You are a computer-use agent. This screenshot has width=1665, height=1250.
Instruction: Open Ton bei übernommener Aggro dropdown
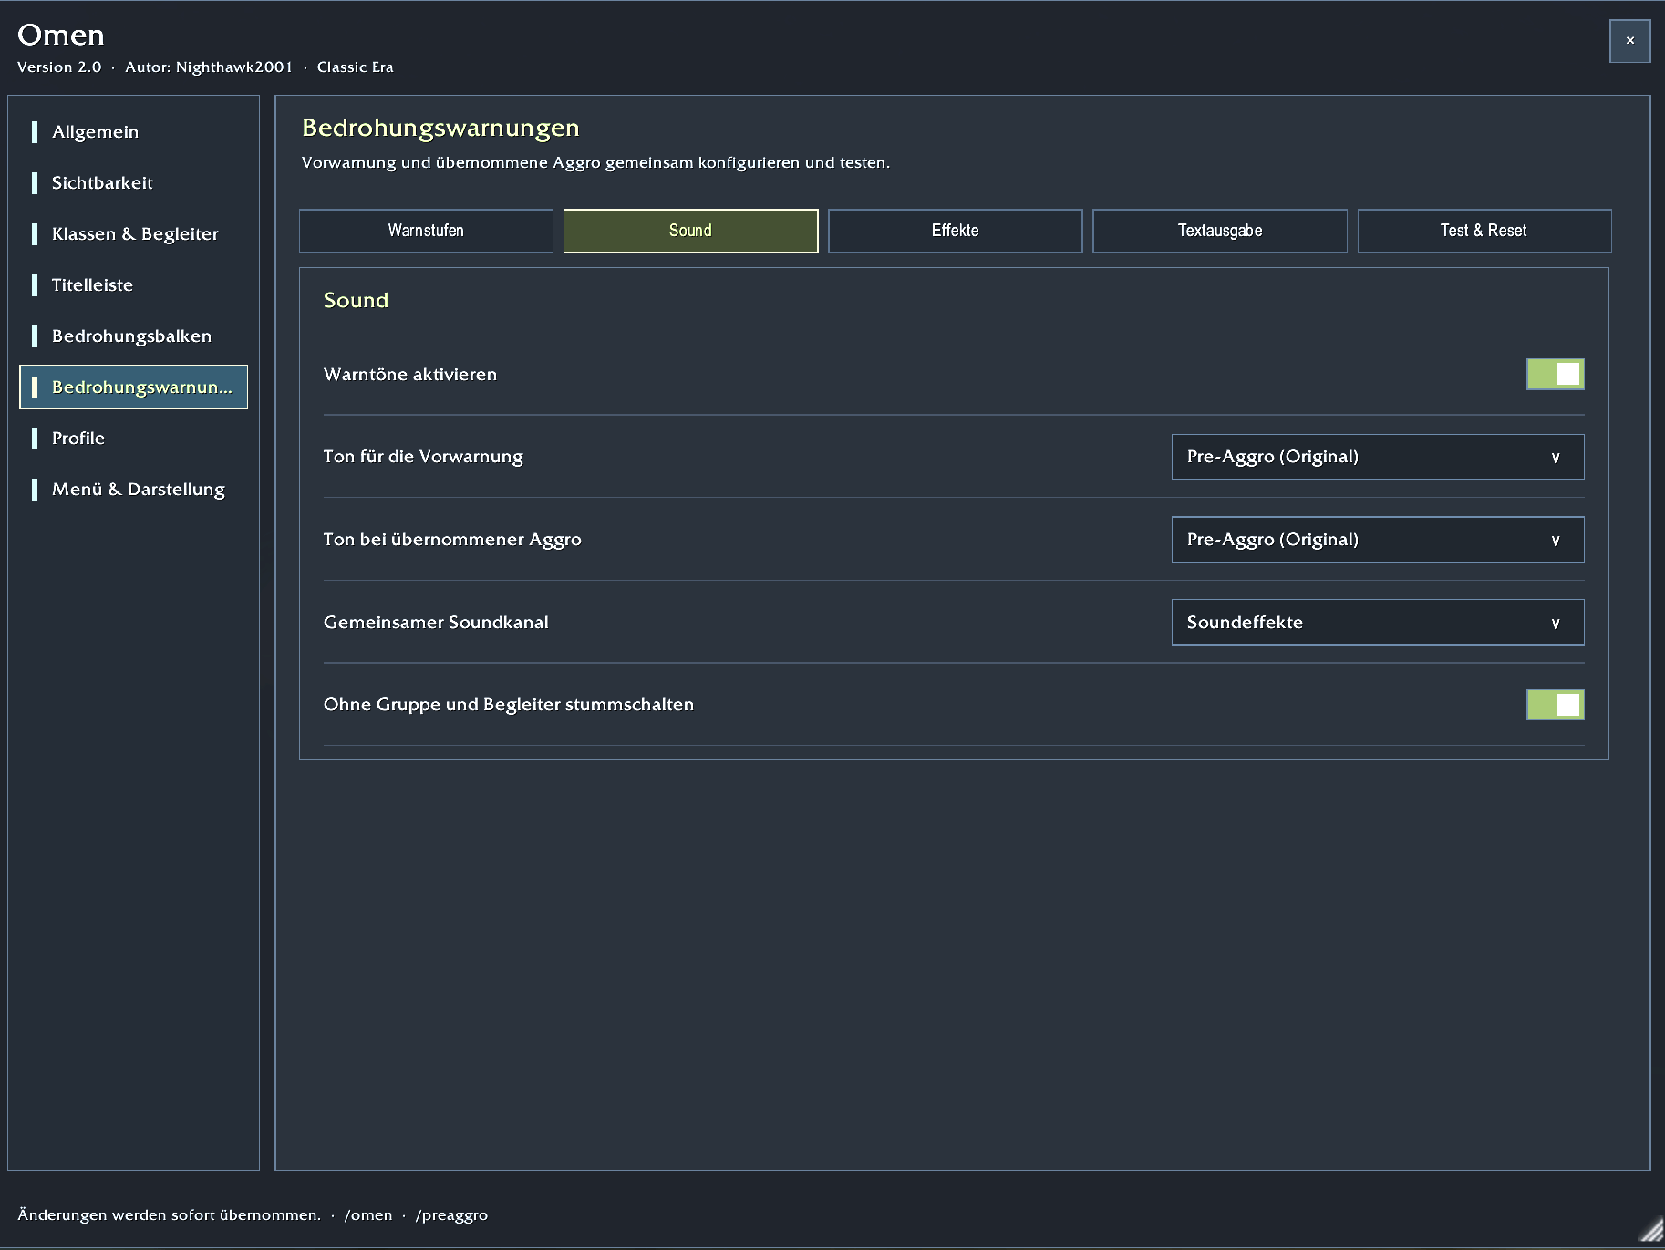pos(1377,540)
